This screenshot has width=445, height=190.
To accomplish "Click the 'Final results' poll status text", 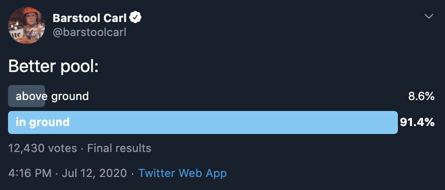I will coord(119,148).
